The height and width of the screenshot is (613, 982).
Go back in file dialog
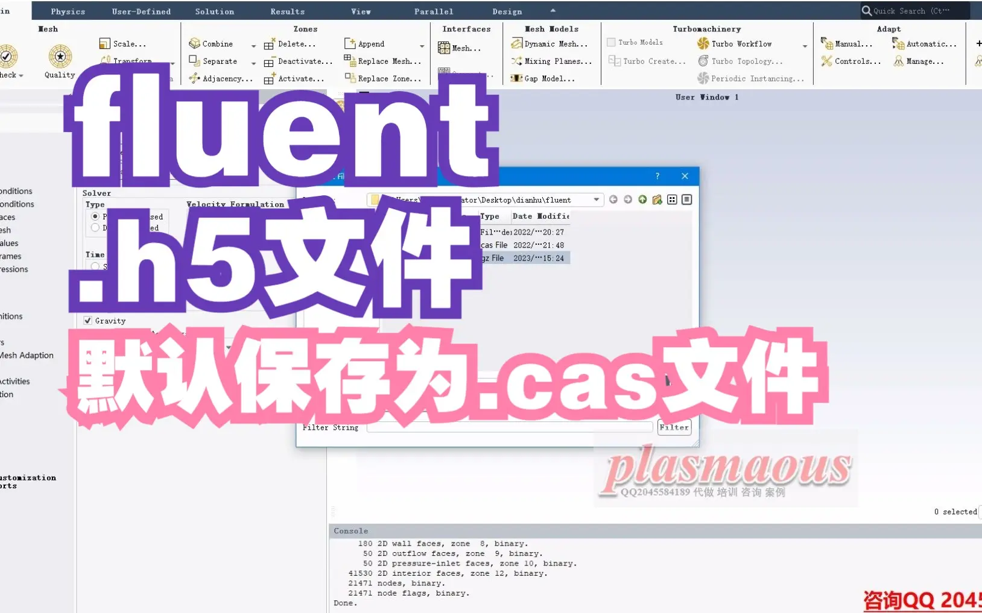click(613, 200)
